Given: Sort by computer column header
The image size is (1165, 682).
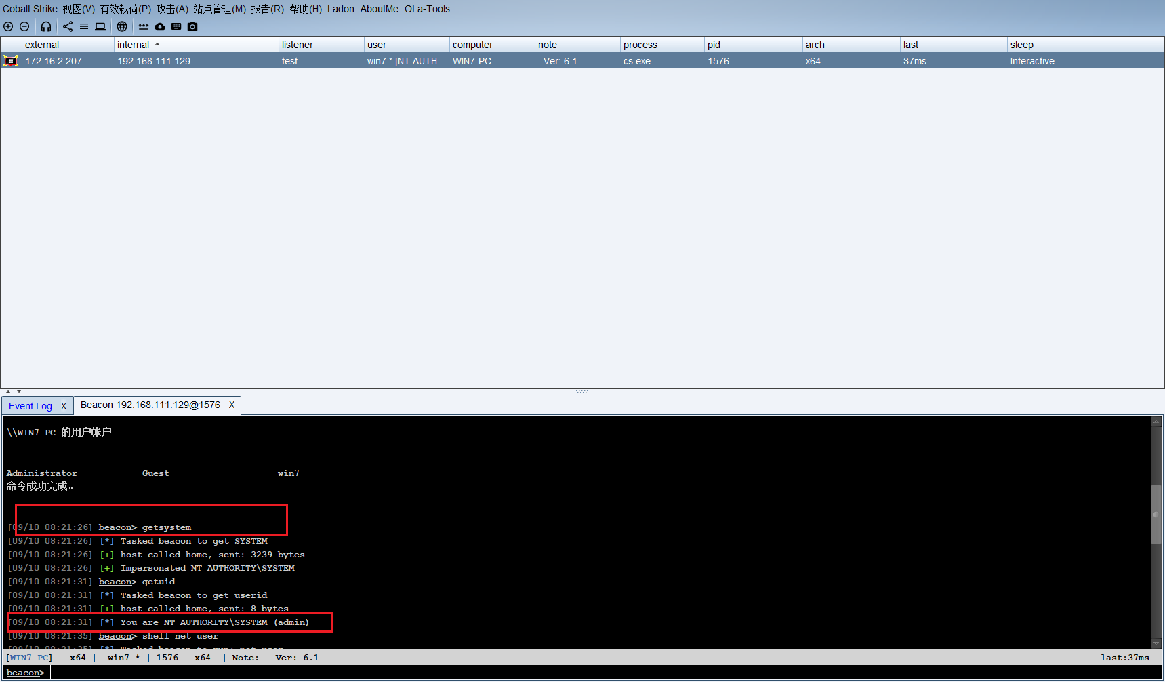Looking at the screenshot, I should pyautogui.click(x=492, y=45).
